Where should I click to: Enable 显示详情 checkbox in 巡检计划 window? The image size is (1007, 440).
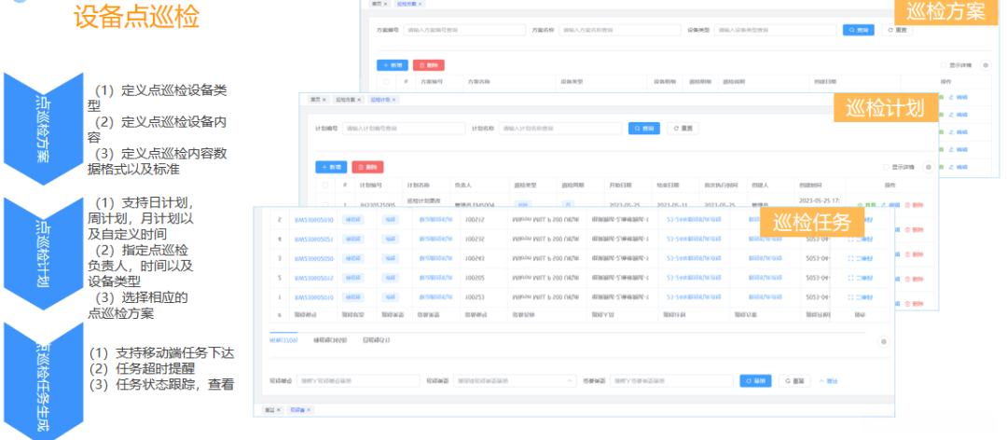coord(887,167)
